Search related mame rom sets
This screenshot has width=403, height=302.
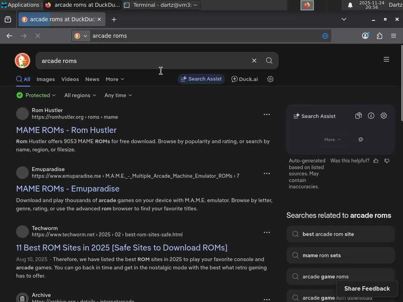click(340, 255)
